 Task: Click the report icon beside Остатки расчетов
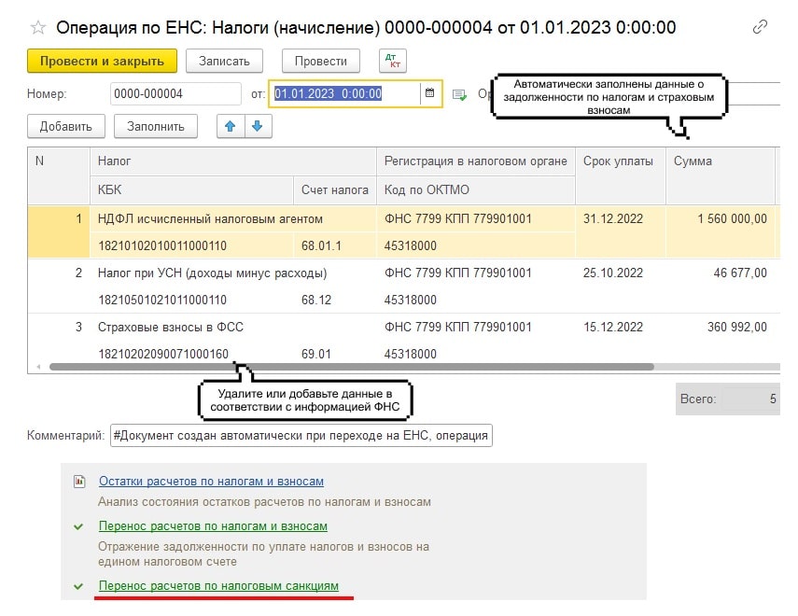click(80, 482)
